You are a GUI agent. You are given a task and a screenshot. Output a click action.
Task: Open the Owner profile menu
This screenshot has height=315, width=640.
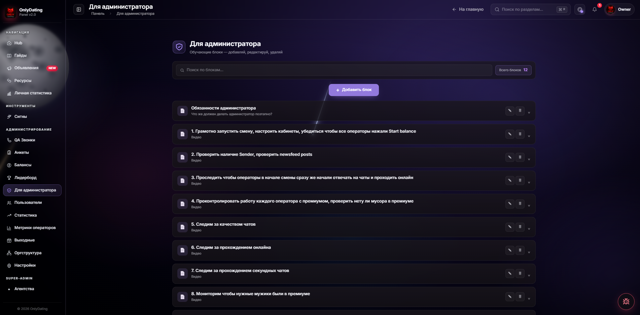(619, 9)
